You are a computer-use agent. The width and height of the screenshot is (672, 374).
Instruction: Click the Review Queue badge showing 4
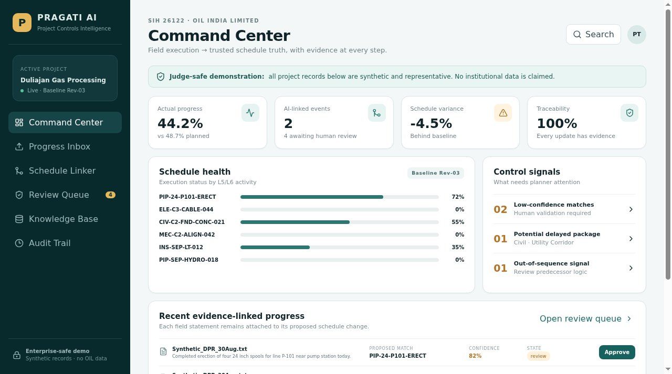(110, 195)
